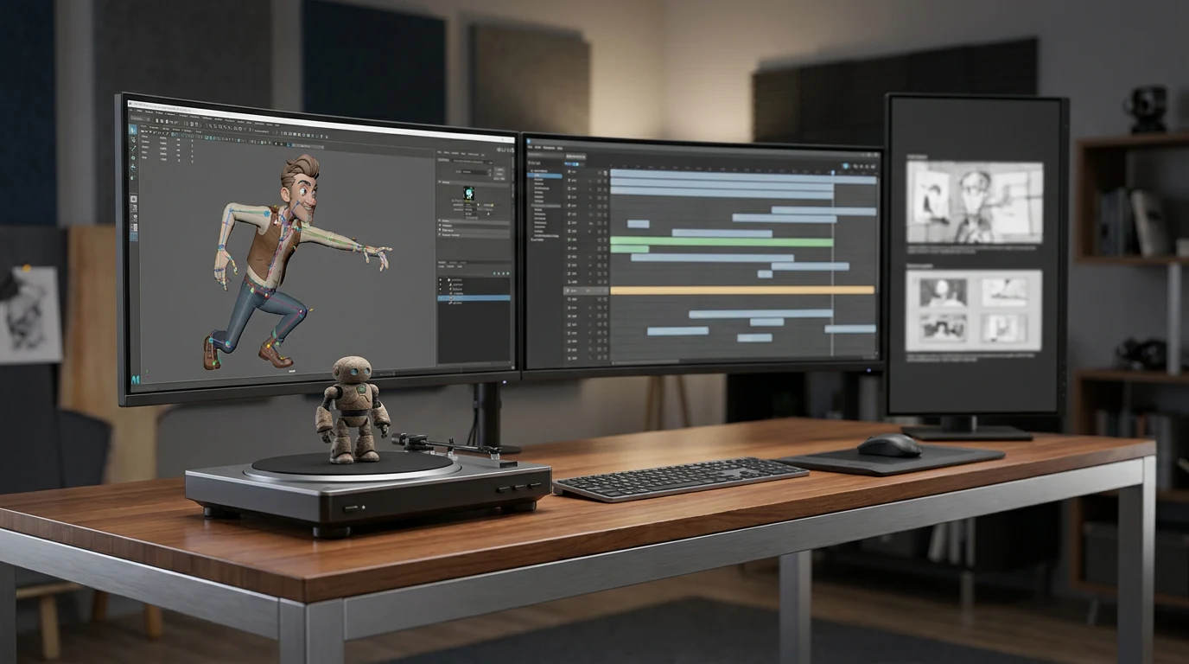Click the node thumbnail in Maya's attribute panel
Image resolution: width=1189 pixels, height=664 pixels.
469,193
